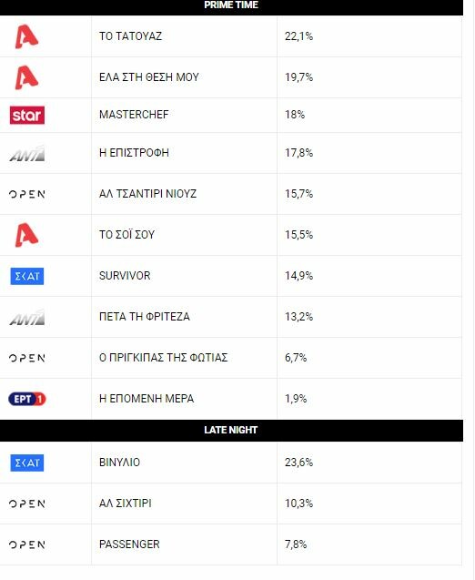Image resolution: width=475 pixels, height=580 pixels.
Task: Click the ANT1 logo beside ΠΕΤΑ ΤΗ ΦΡΙΤΕΖΑ
Action: click(27, 318)
